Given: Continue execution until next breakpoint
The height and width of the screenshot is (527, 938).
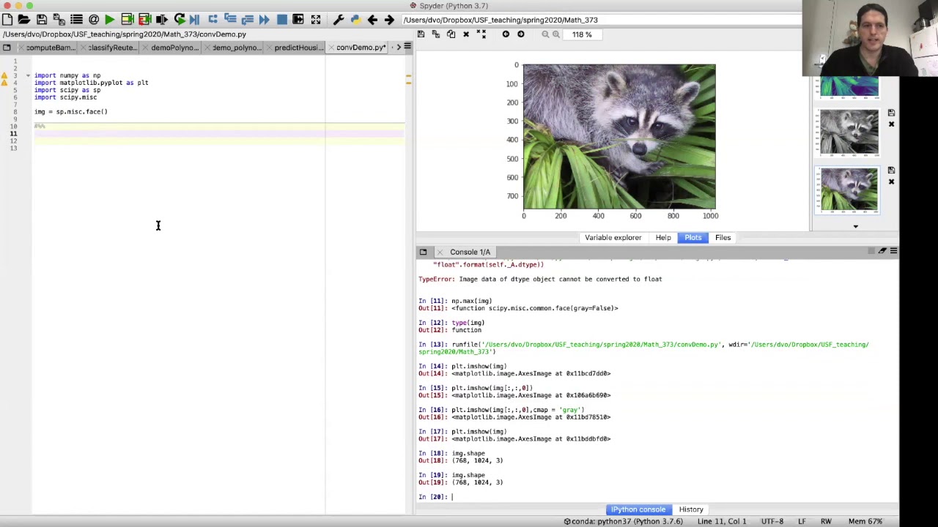Looking at the screenshot, I should [x=265, y=20].
